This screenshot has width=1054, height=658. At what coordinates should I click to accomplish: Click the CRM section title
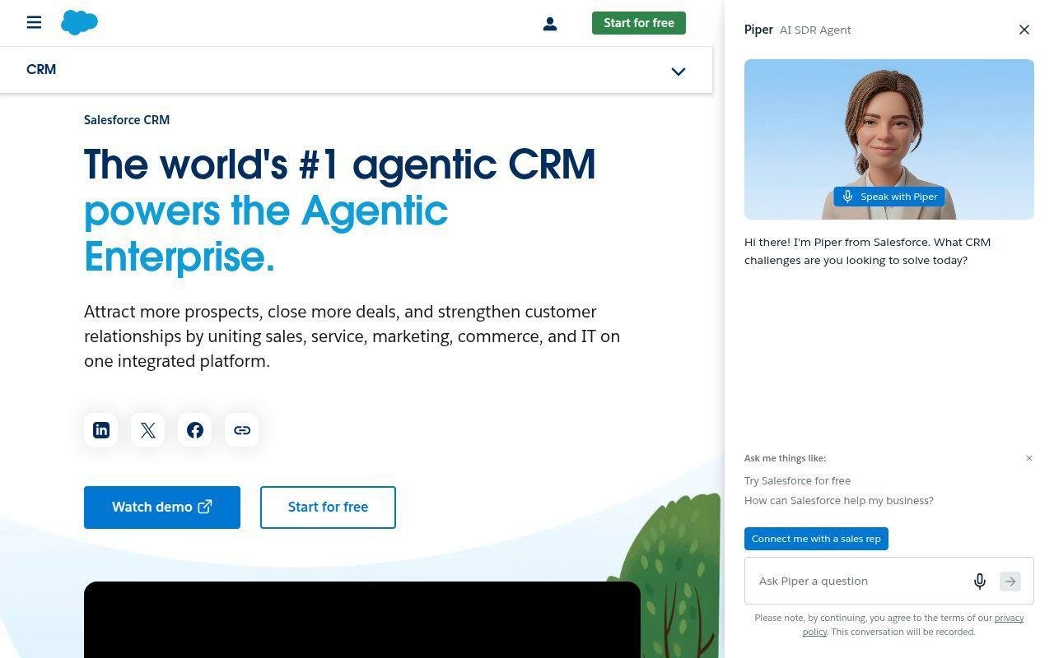click(41, 70)
